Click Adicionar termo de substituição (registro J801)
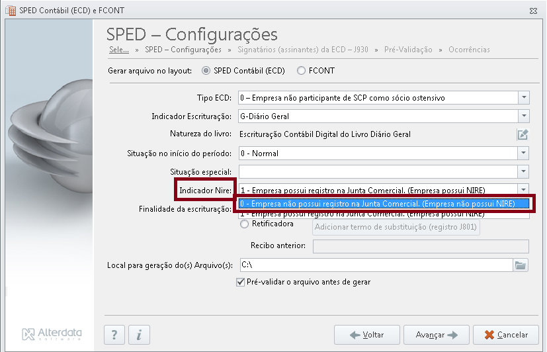547x352 pixels. click(396, 227)
